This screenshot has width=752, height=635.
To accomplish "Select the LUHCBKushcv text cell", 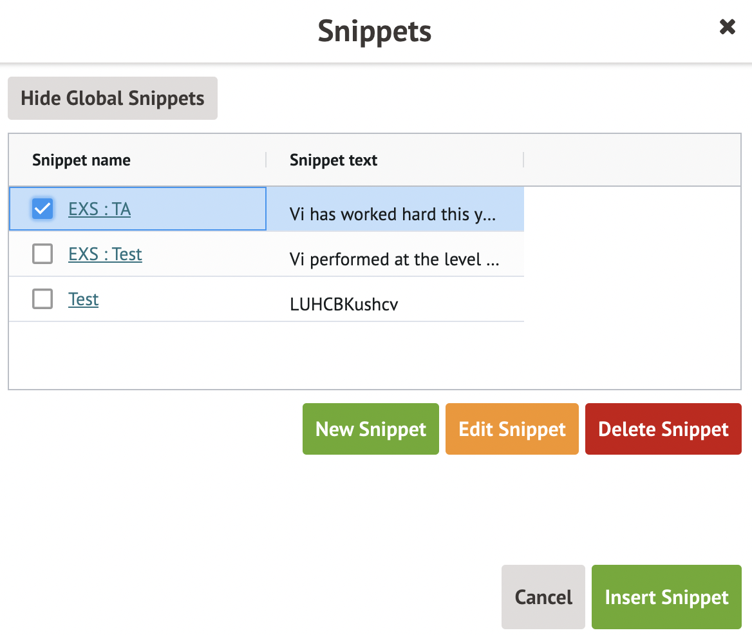I will (x=344, y=305).
